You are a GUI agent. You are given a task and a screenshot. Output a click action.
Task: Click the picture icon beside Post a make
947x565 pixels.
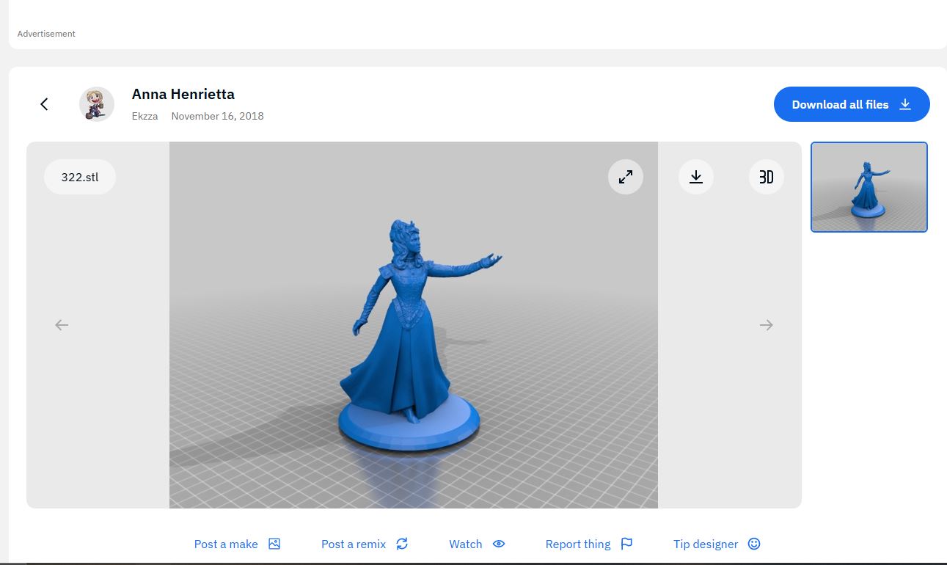[274, 544]
